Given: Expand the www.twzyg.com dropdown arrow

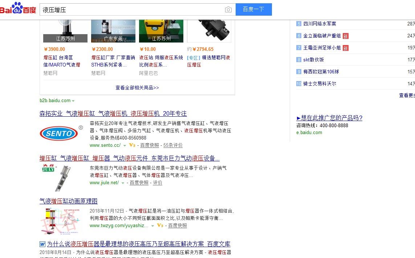Looking at the screenshot, I should point(153,226).
